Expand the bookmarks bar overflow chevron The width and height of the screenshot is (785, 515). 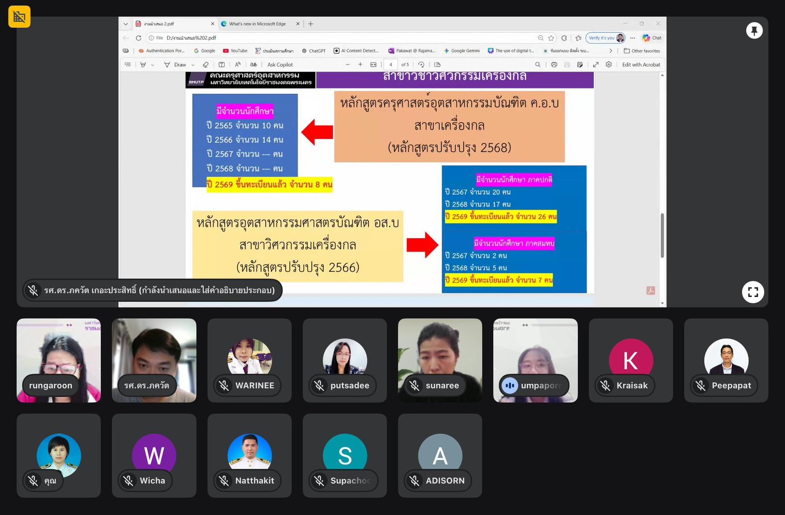click(x=611, y=51)
